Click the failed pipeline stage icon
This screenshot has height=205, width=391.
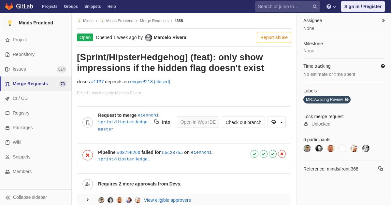tap(282, 154)
